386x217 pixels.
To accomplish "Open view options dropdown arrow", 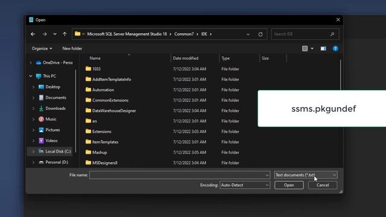I will 312,48.
